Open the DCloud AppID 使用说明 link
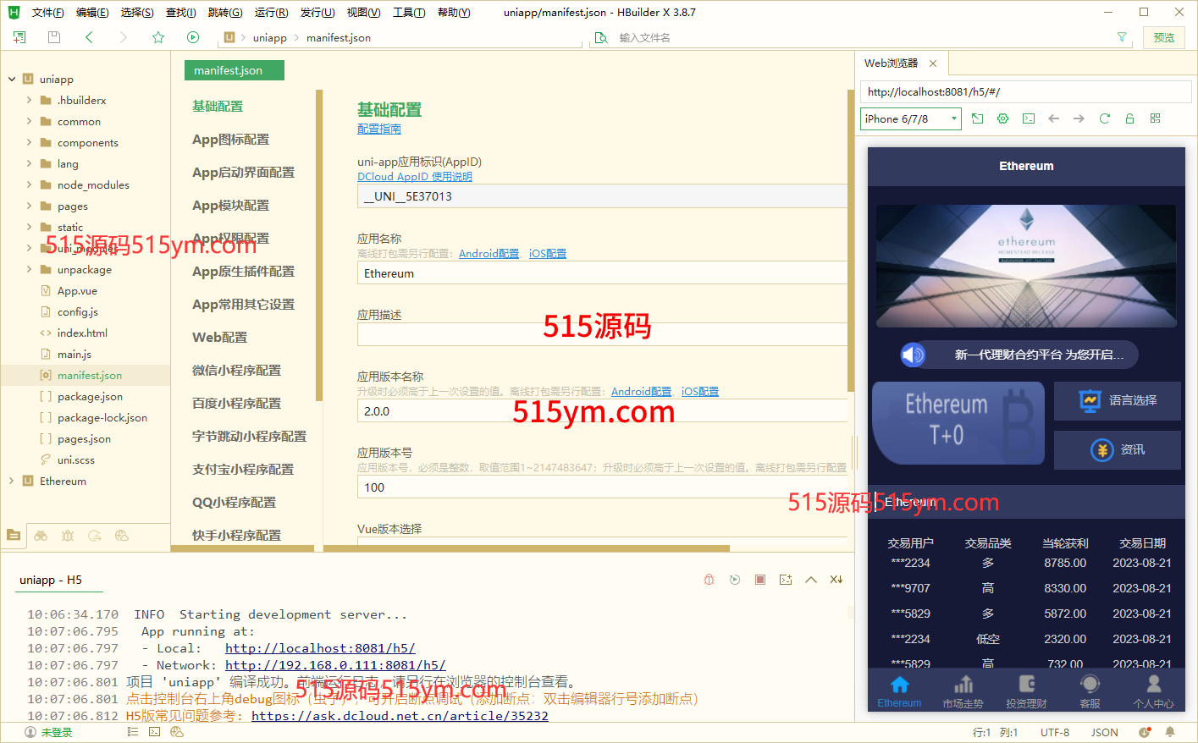This screenshot has height=743, width=1198. click(x=414, y=177)
